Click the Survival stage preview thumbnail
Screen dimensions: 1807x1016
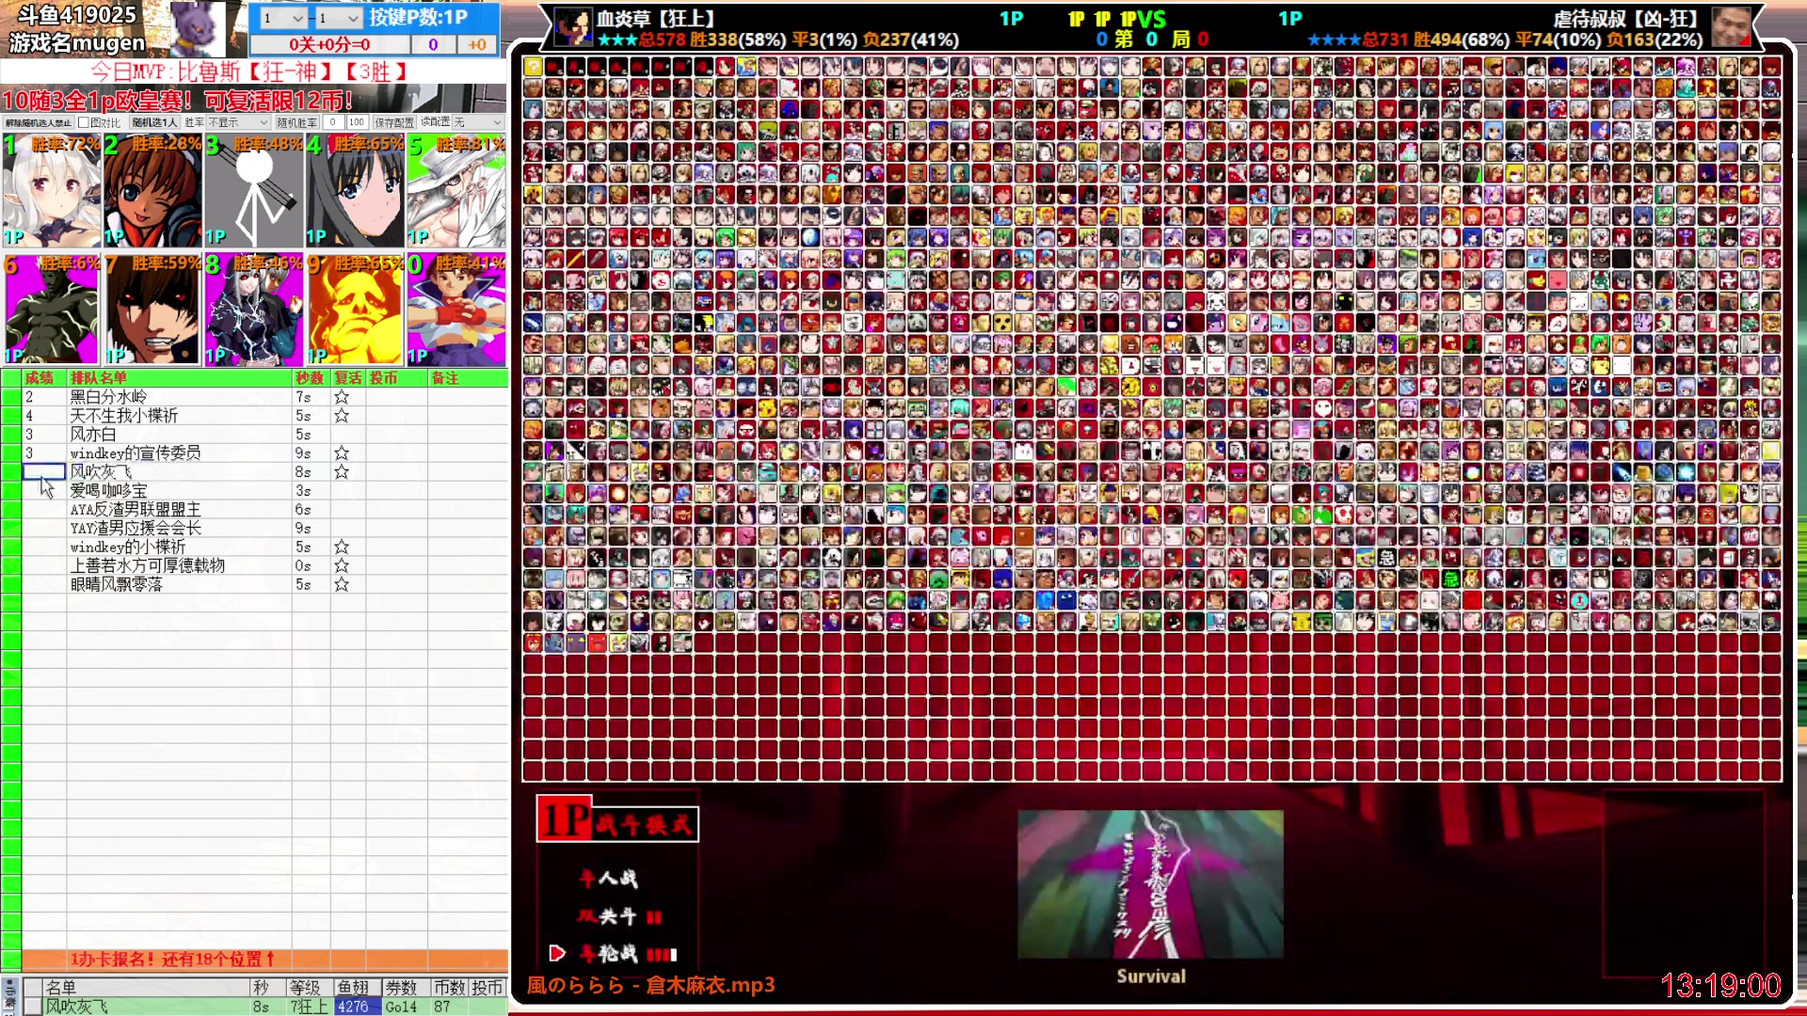coord(1150,883)
